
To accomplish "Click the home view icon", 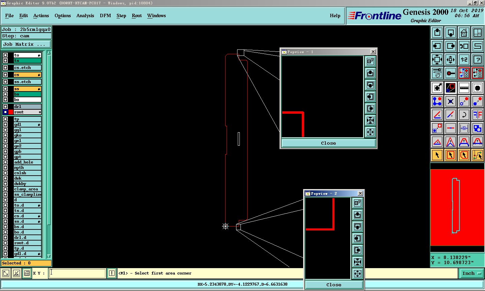I will tap(464, 33).
